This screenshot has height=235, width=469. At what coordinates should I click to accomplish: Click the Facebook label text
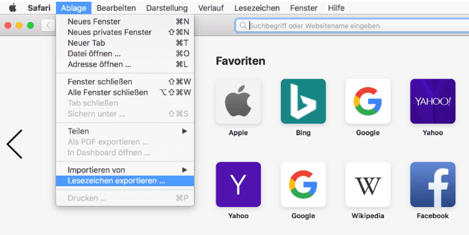point(433,216)
